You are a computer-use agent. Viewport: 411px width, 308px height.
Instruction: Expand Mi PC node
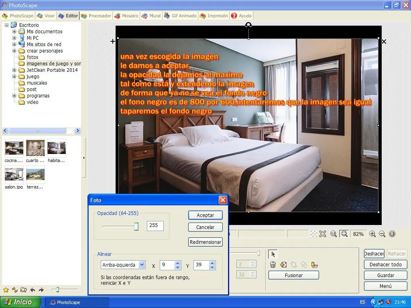14,38
